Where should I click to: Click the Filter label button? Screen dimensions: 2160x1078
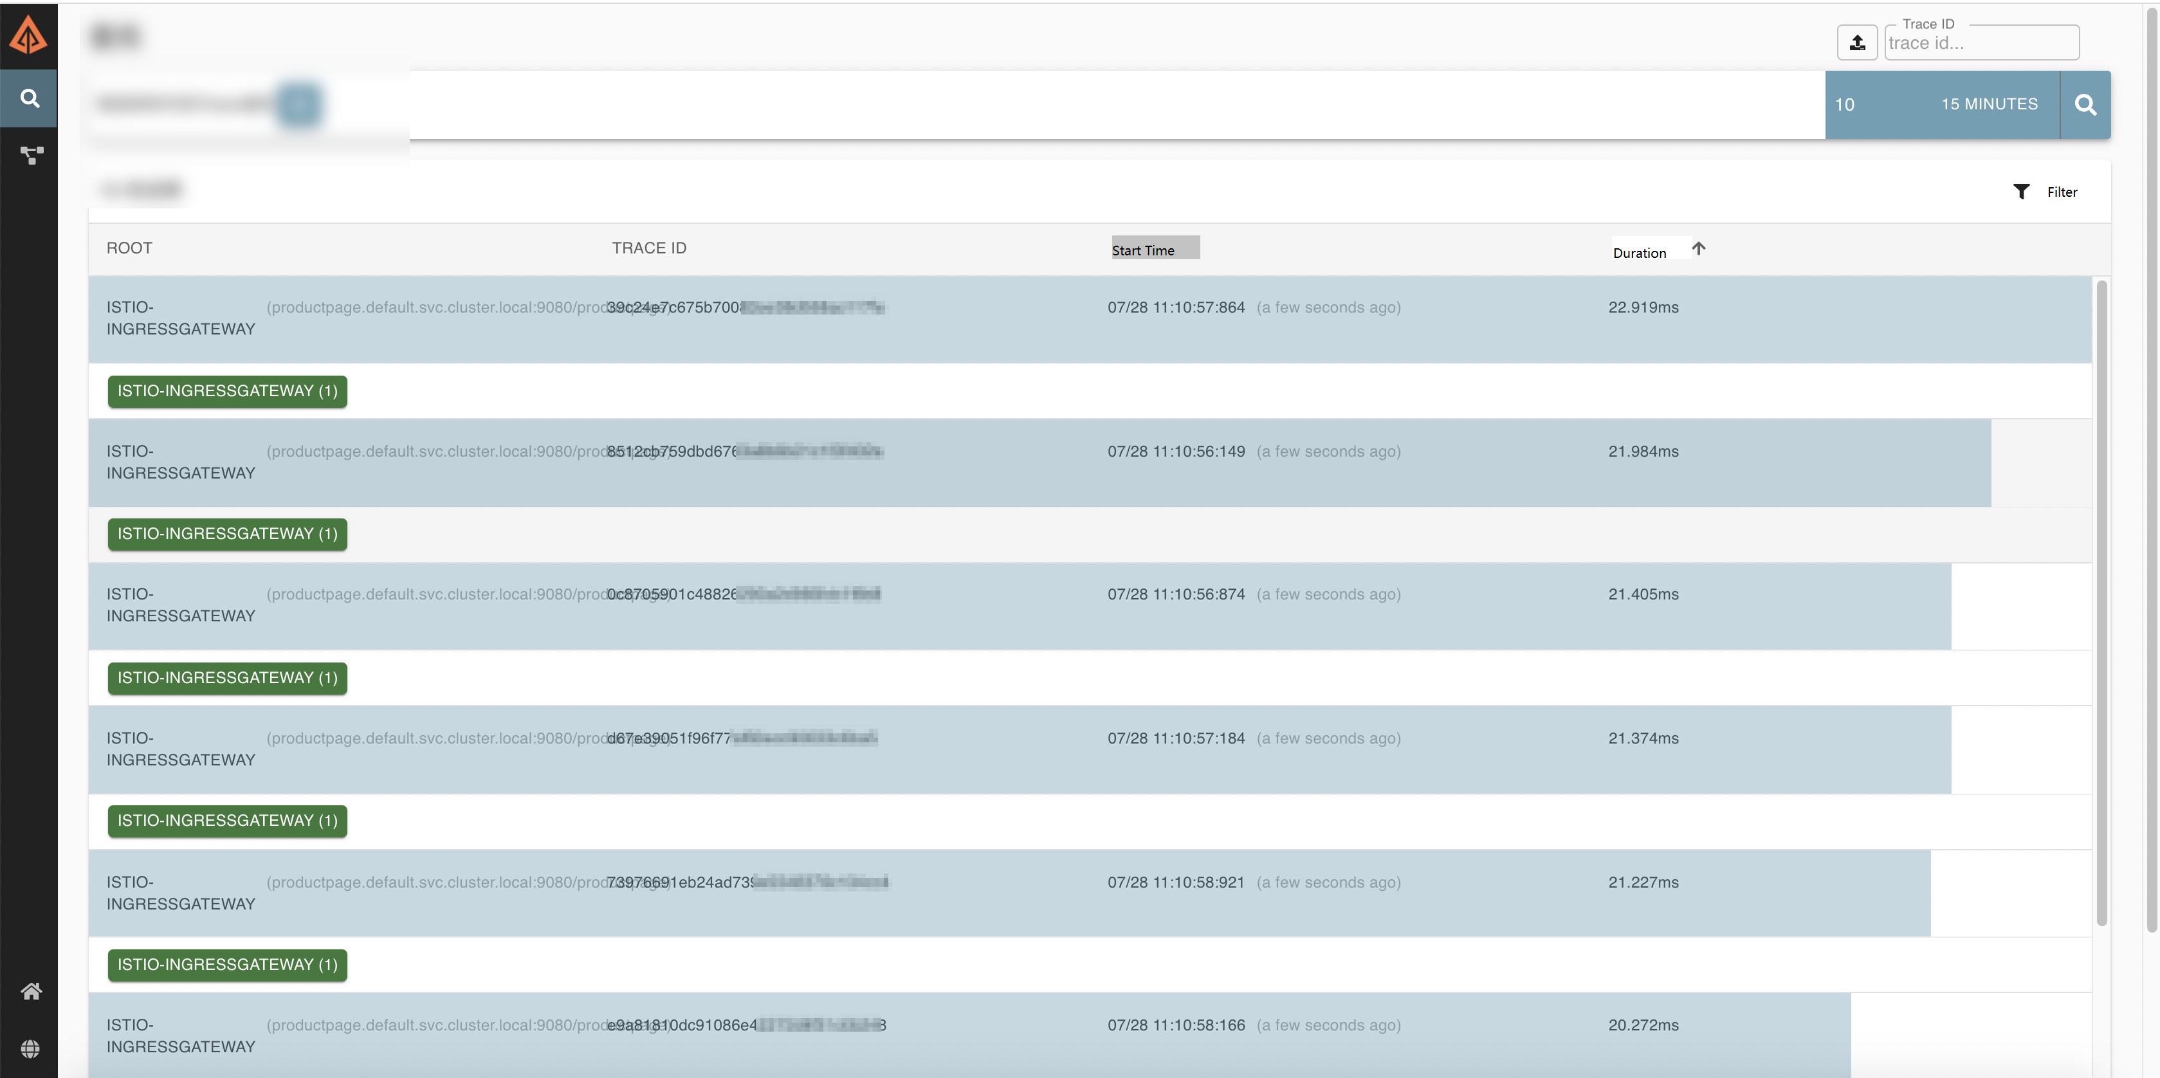tap(2062, 192)
